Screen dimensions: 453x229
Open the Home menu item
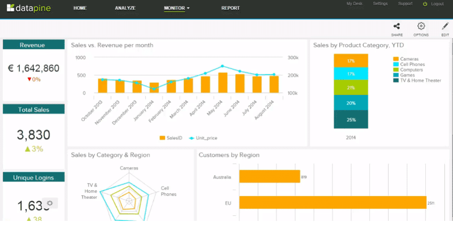(80, 8)
